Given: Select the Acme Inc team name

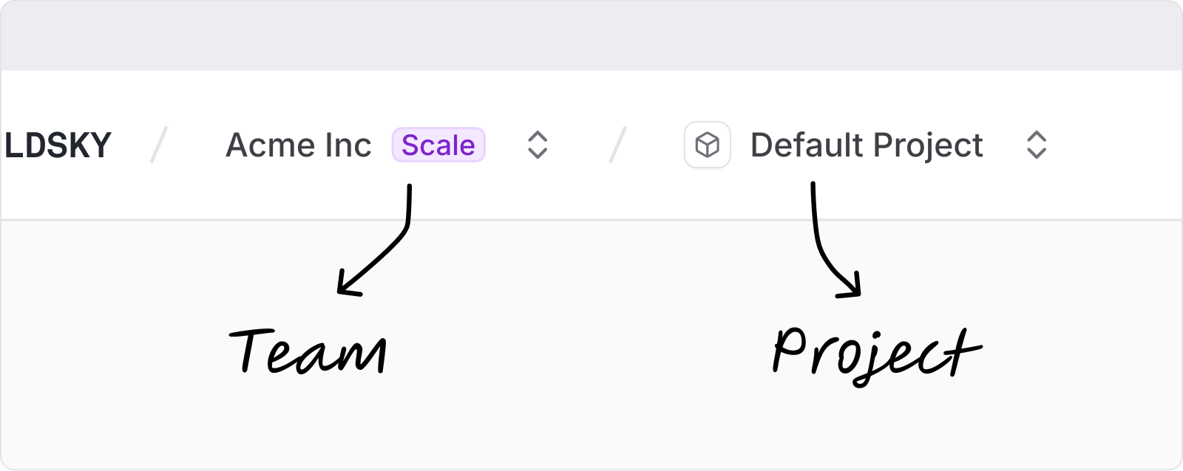Looking at the screenshot, I should [298, 145].
